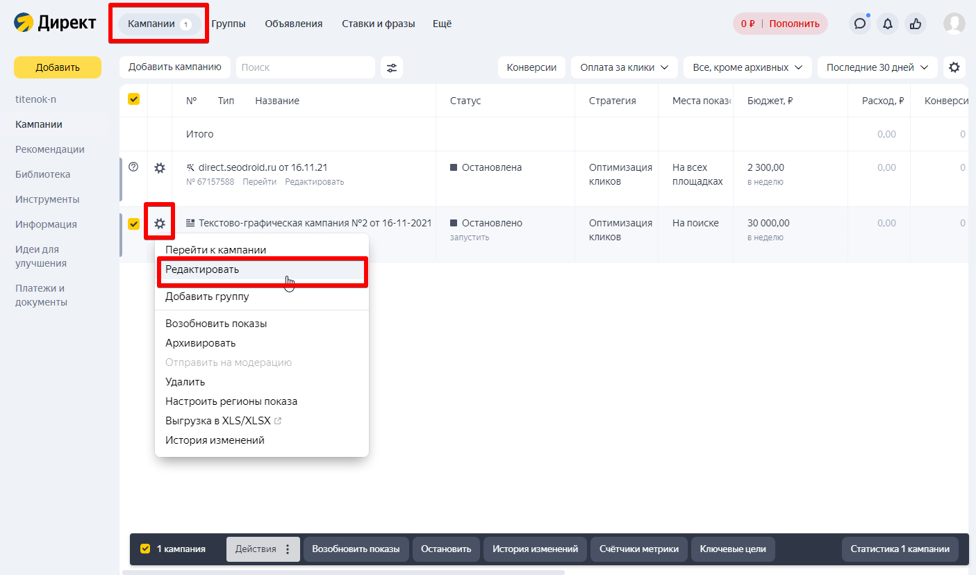Click the Бюджет, ₽ column header
The height and width of the screenshot is (575, 976).
[770, 101]
